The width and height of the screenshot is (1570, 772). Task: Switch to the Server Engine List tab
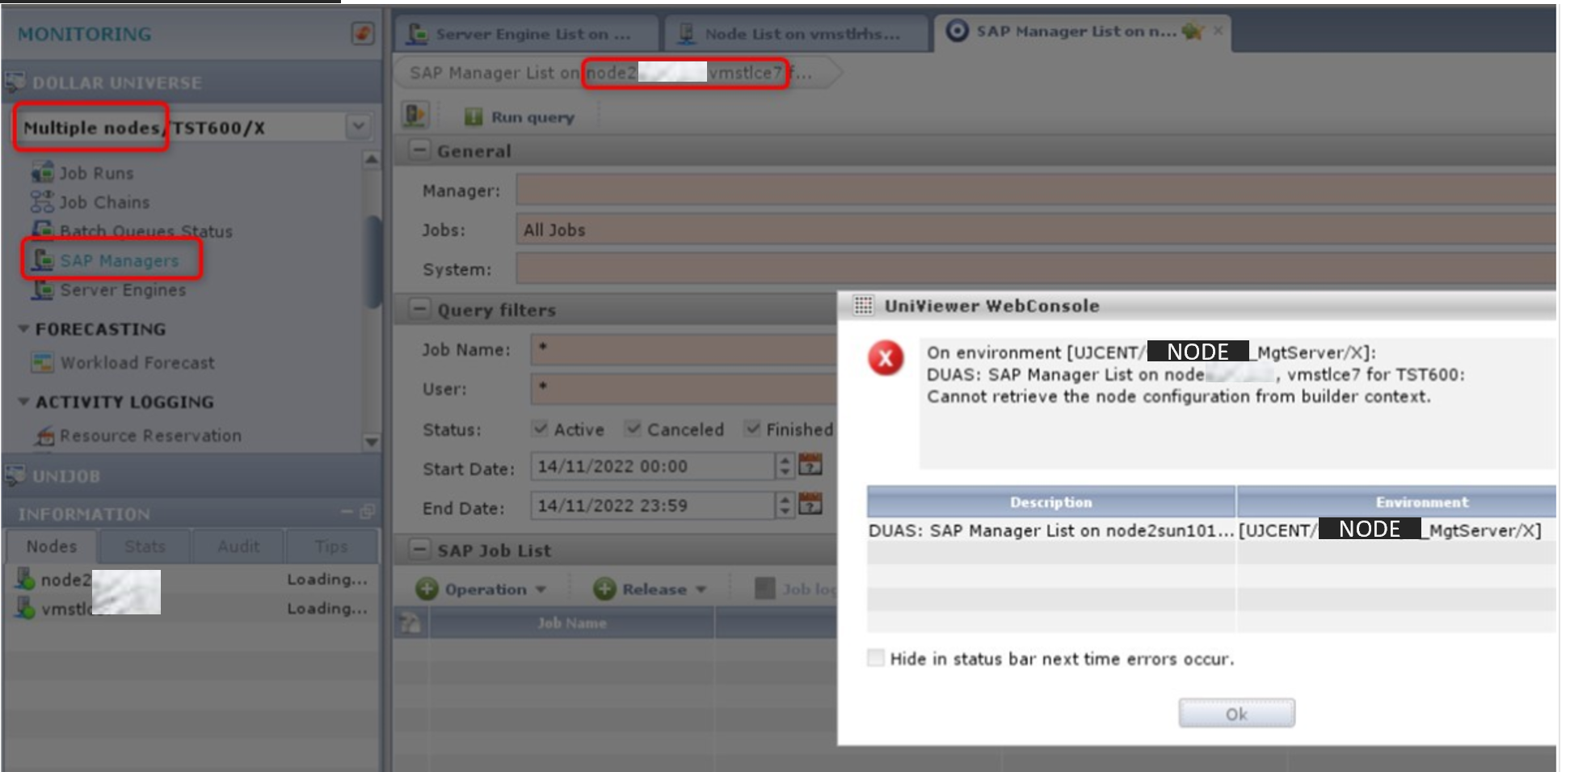click(x=526, y=33)
